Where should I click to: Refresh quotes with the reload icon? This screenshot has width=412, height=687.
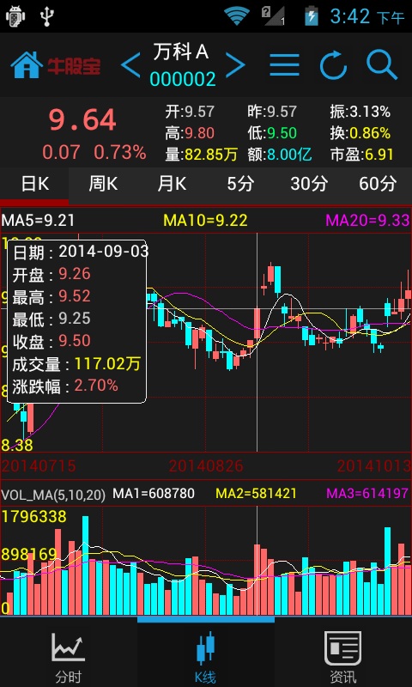point(333,65)
